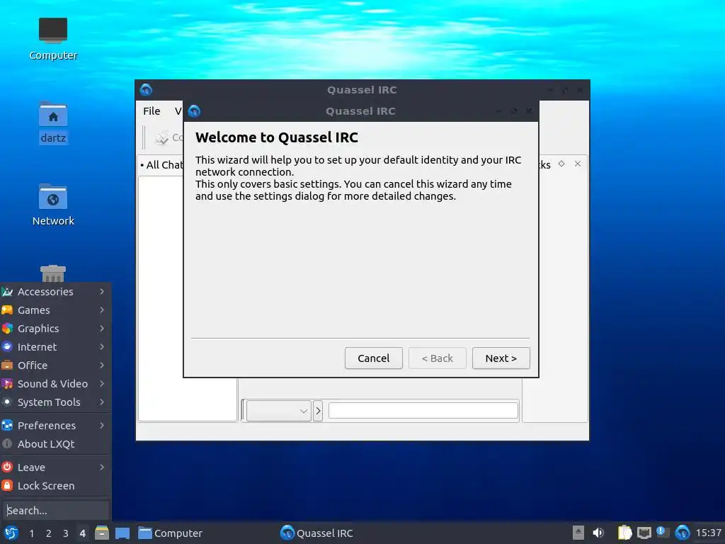Viewport: 725px width, 544px height.
Task: Close the right dock panel in Quassel
Action: tap(578, 164)
